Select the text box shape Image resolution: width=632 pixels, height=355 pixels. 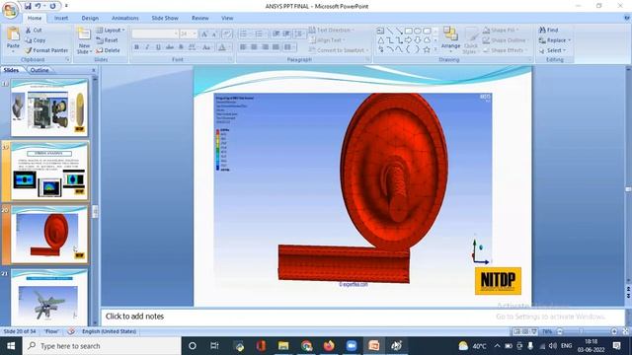click(x=380, y=31)
